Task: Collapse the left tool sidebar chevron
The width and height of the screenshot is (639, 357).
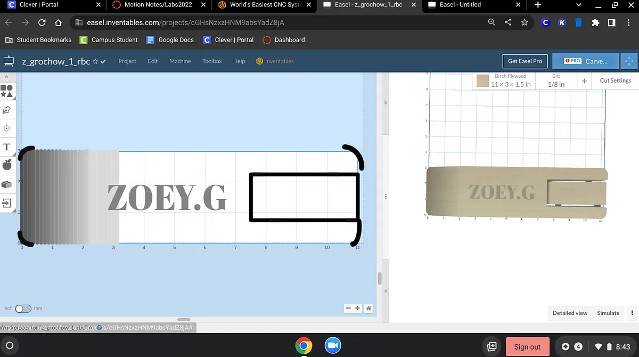Action: click(x=6, y=77)
